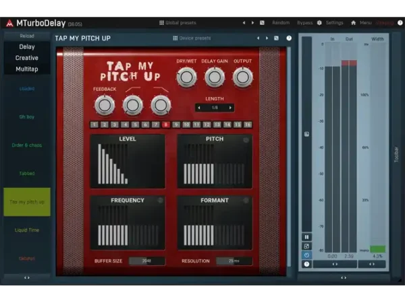Expand Width meter section arrows
Screen dimensions: 405x303
pos(372,264)
